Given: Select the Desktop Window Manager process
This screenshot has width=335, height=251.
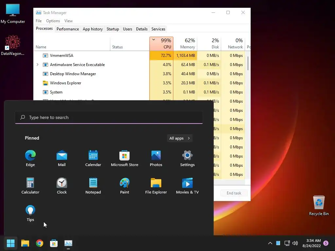Looking at the screenshot, I should click(x=139, y=74).
